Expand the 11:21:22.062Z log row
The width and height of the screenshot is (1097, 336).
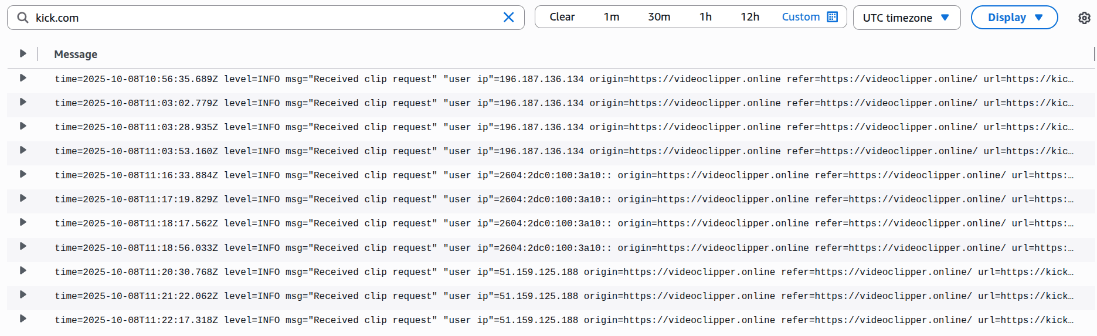coord(23,295)
